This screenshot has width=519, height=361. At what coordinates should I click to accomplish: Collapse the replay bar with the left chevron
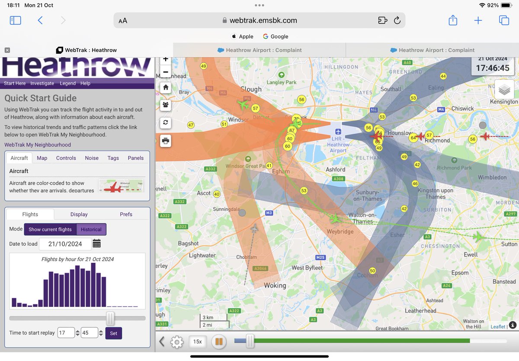tap(162, 342)
